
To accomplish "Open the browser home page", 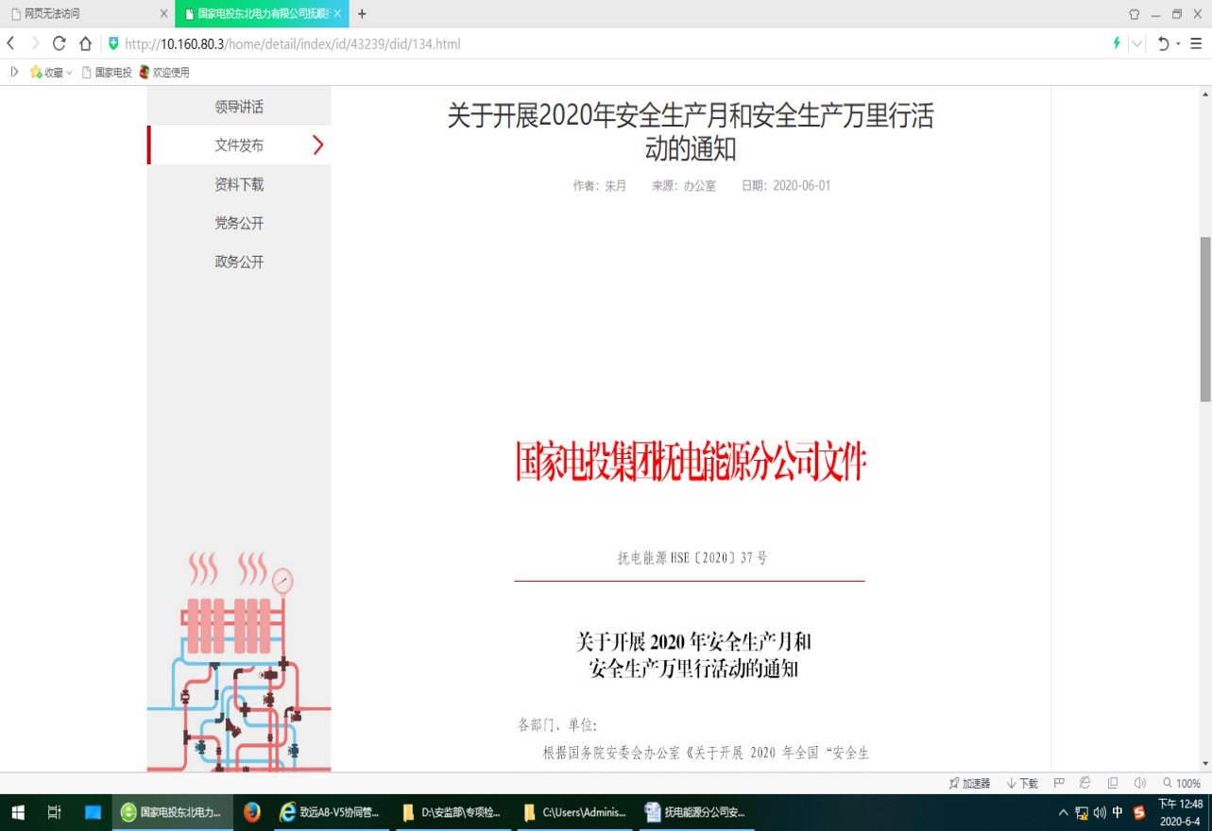I will tap(85, 43).
